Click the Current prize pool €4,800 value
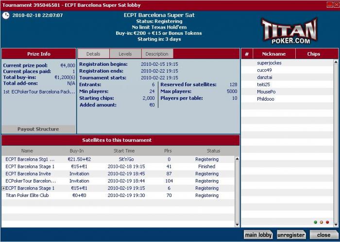Screen dimensions: 340x242 tap(68, 65)
